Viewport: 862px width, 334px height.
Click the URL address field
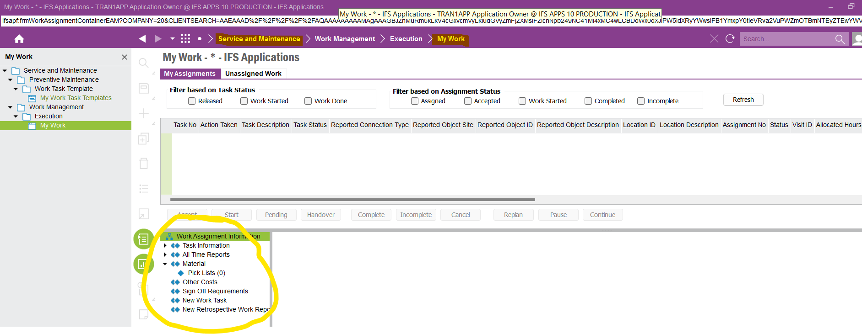pos(431,21)
